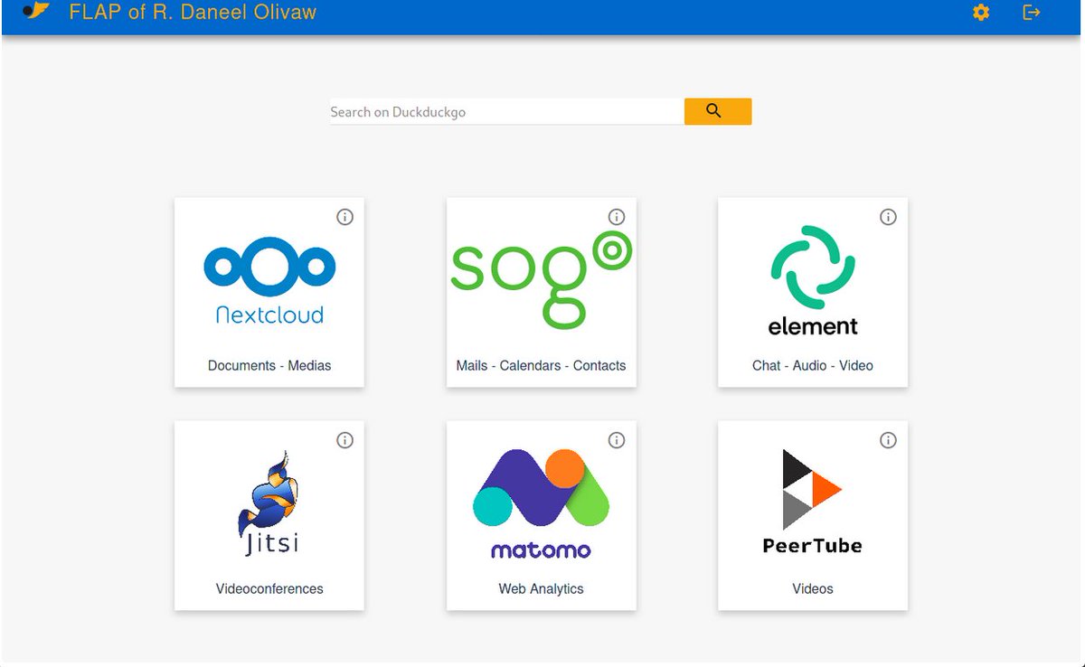Show info for the Nextcloud card
1085x667 pixels.
point(345,217)
